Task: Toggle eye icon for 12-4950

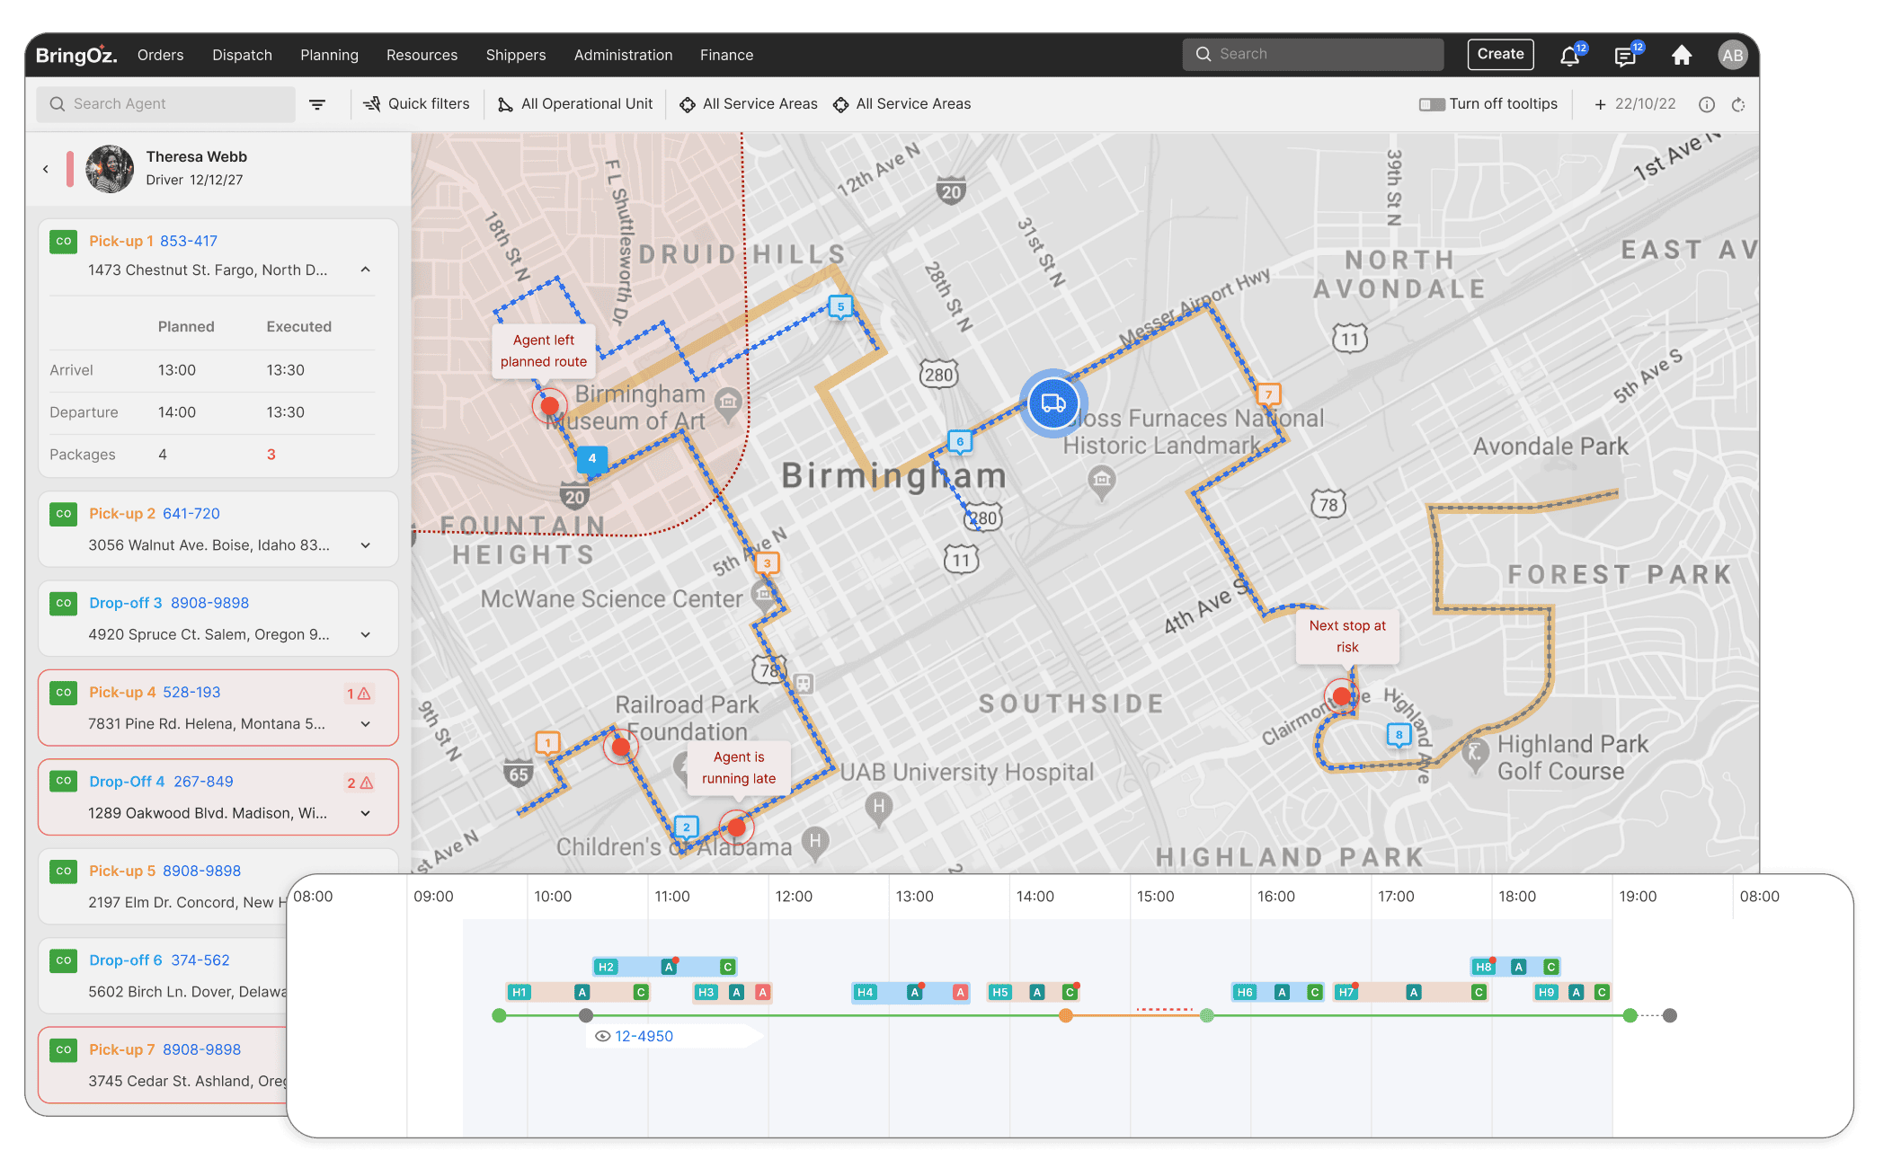Action: tap(603, 1036)
